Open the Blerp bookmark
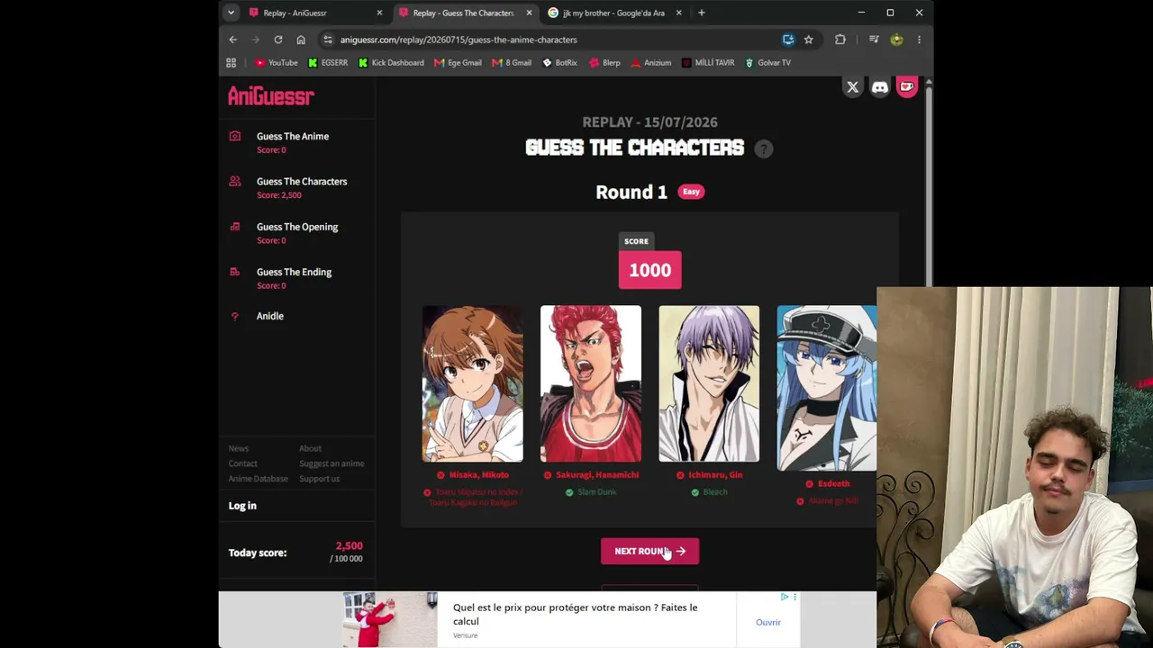 604,63
